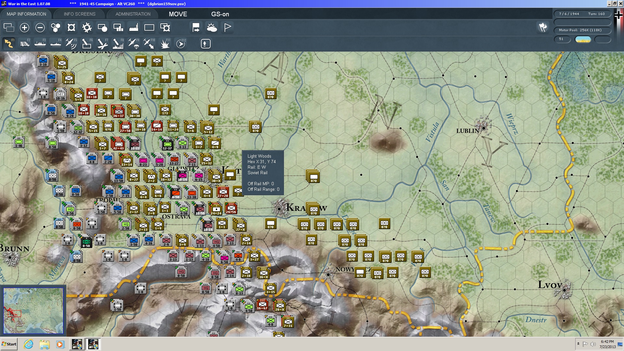Select the 27=58 unit counter
Viewport: 624px width, 351px height.
pos(125,127)
